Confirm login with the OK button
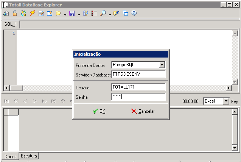241x162 pixels. [99, 111]
